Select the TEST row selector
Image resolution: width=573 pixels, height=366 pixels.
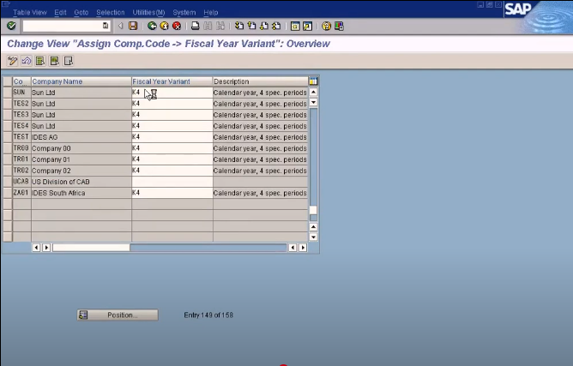point(8,137)
